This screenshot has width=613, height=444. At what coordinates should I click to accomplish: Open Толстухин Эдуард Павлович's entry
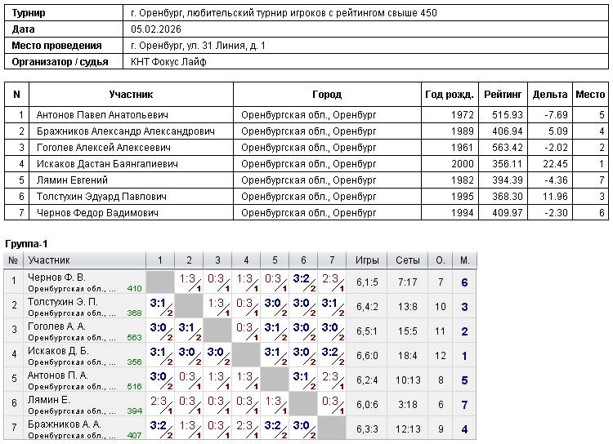(x=101, y=197)
